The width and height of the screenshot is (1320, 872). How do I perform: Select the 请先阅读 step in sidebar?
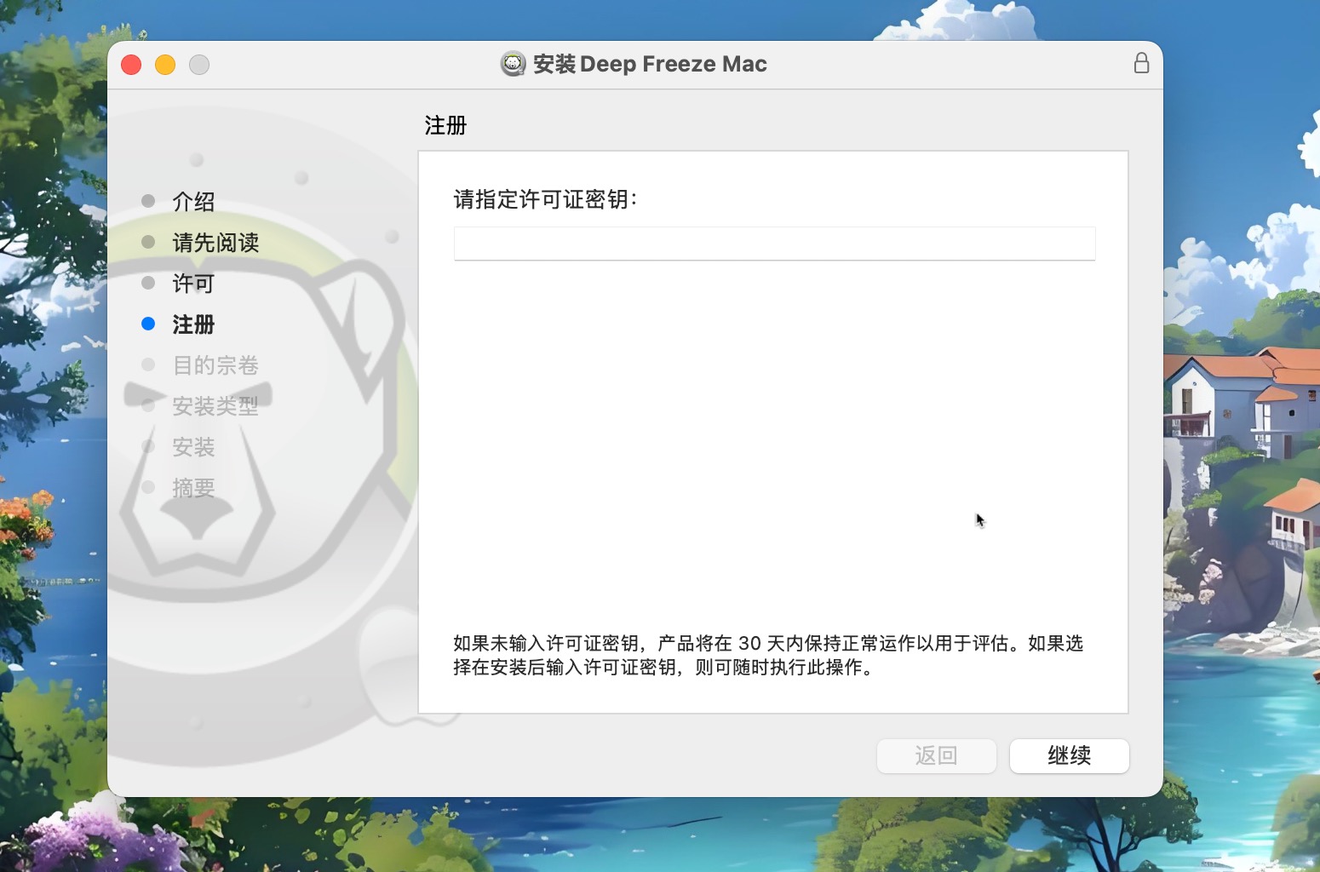215,243
